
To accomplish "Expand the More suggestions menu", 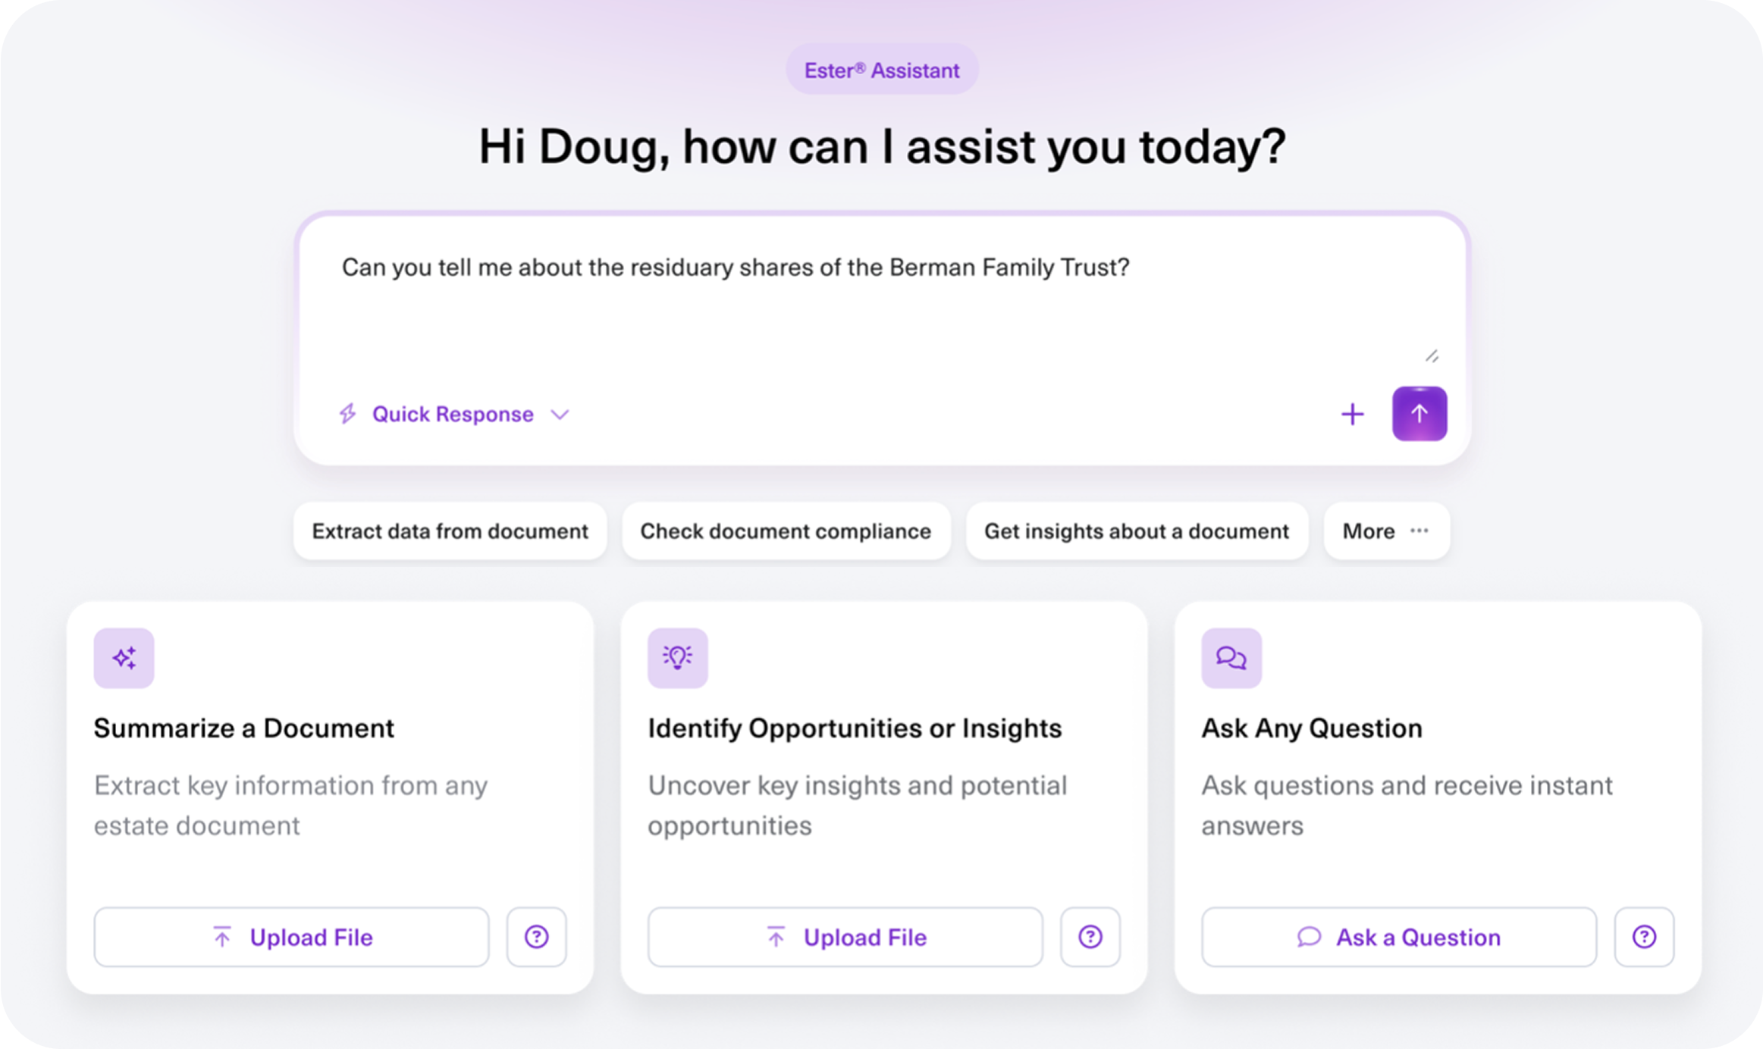I will click(1386, 531).
